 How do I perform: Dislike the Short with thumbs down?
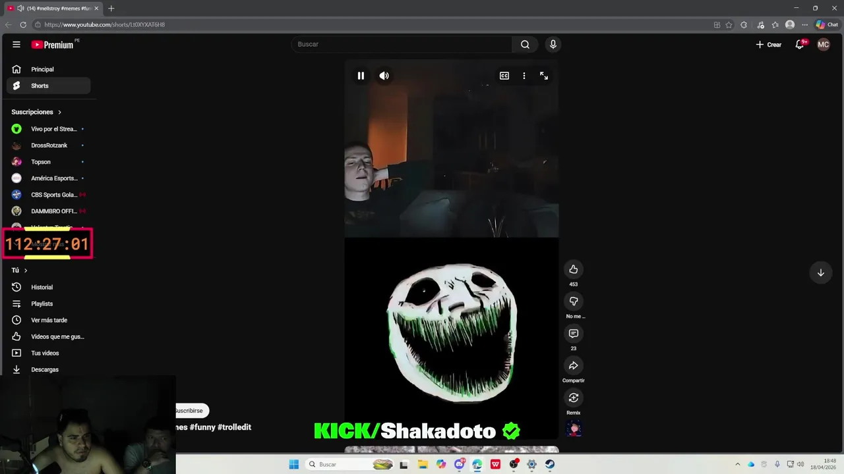[574, 301]
